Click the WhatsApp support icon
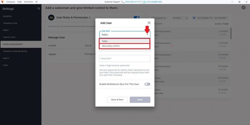 [x=144, y=2]
